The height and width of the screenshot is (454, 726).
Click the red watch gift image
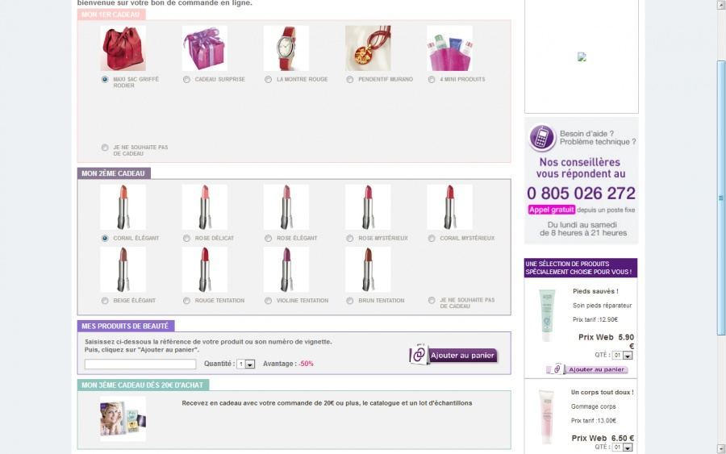tap(286, 48)
